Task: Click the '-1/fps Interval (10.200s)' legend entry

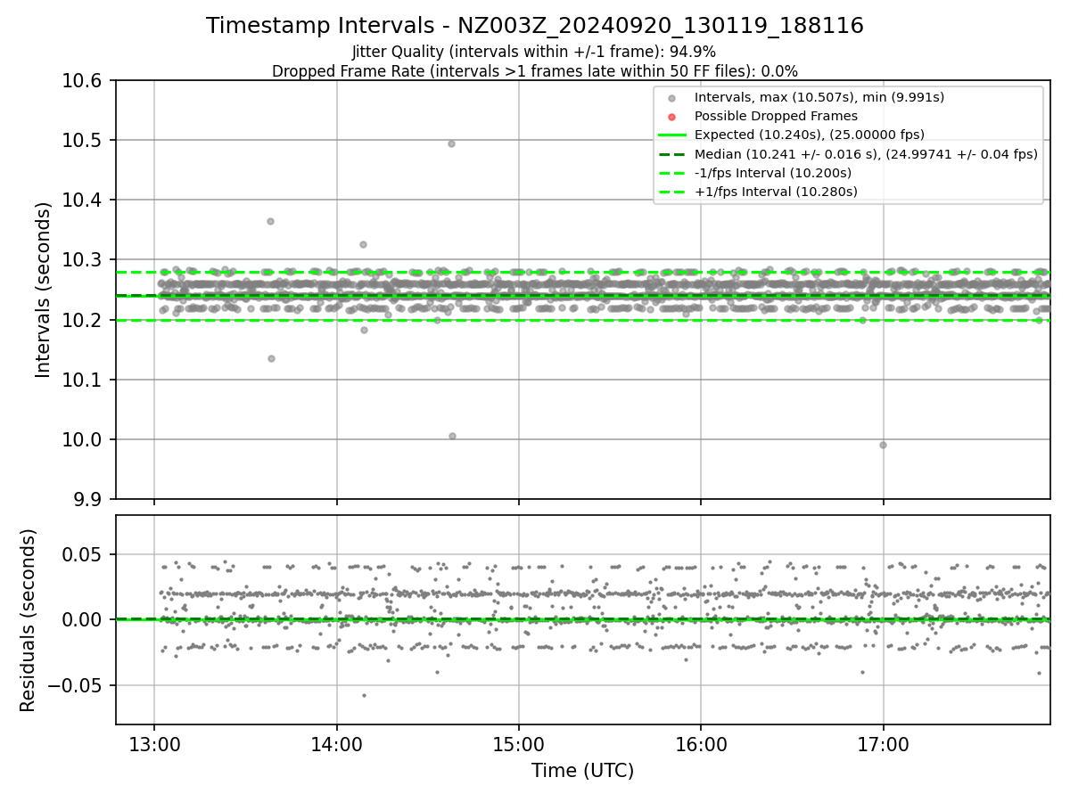Action: 773,173
